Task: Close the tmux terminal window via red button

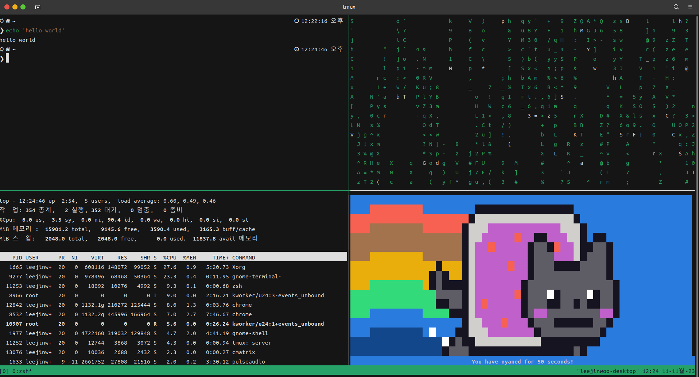Action: 7,7
